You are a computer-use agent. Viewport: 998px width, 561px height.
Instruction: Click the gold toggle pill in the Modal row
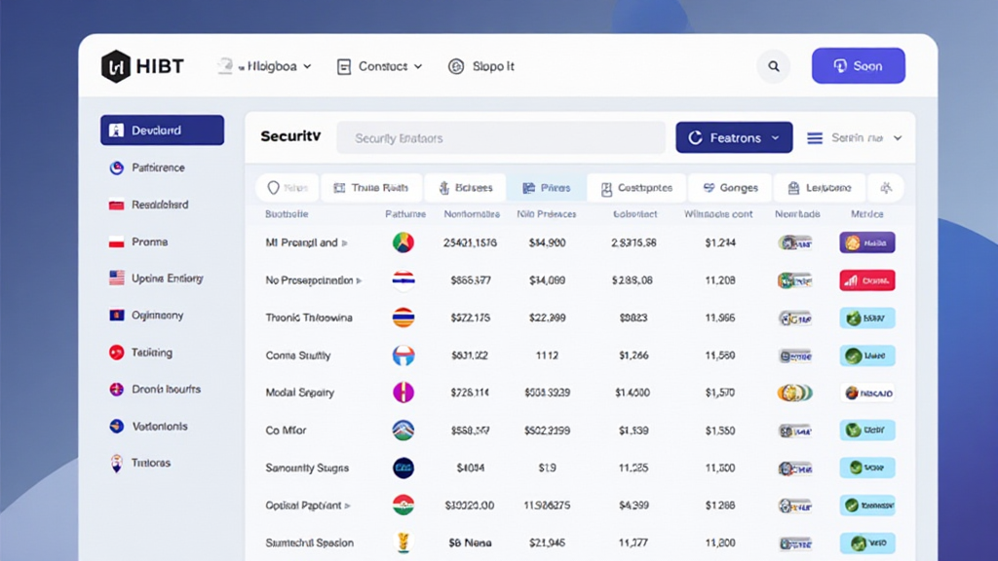(794, 393)
